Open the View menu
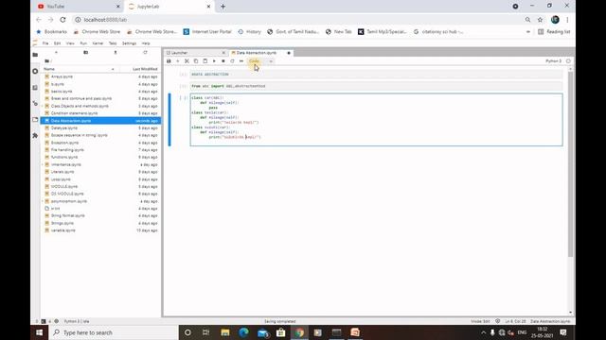 [x=70, y=43]
